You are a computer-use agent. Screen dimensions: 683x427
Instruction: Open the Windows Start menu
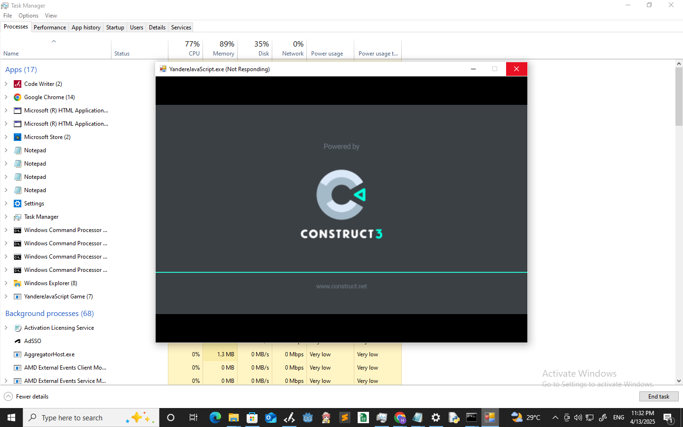pyautogui.click(x=11, y=418)
